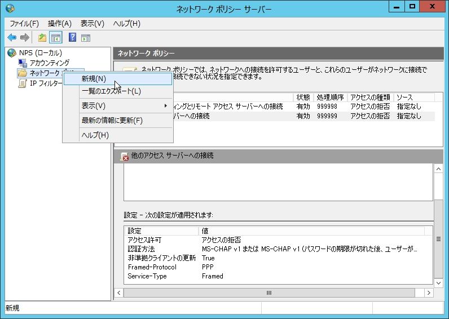Open the 操作(A) menu

60,24
